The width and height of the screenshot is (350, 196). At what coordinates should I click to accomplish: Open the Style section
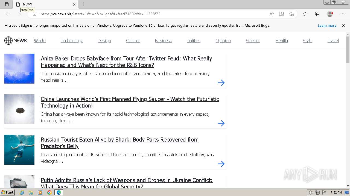307,41
